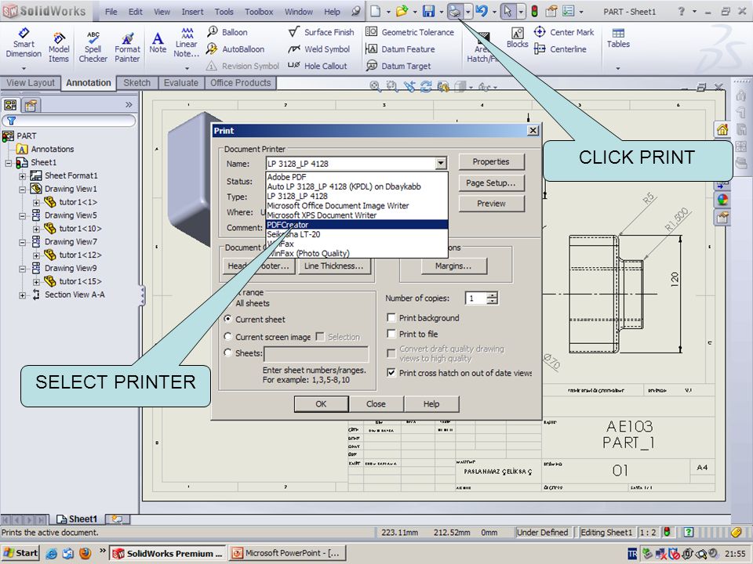Viewport: 753px width, 564px height.
Task: Choose the AutoBalloon tool
Action: point(235,49)
